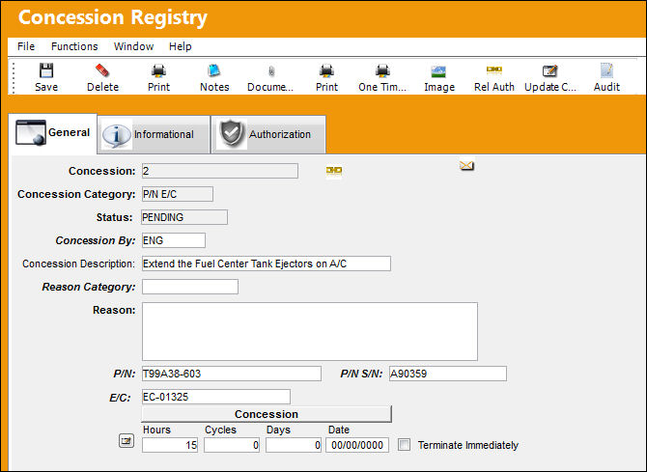Click the Reason Category field
Image resolution: width=647 pixels, height=472 pixels.
coord(190,287)
